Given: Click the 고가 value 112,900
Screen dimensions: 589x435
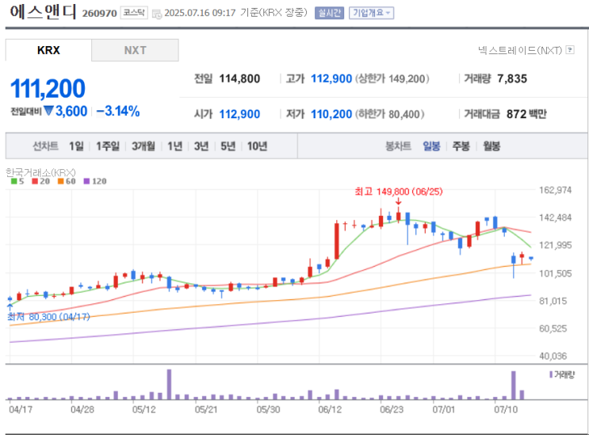Looking at the screenshot, I should pos(331,79).
